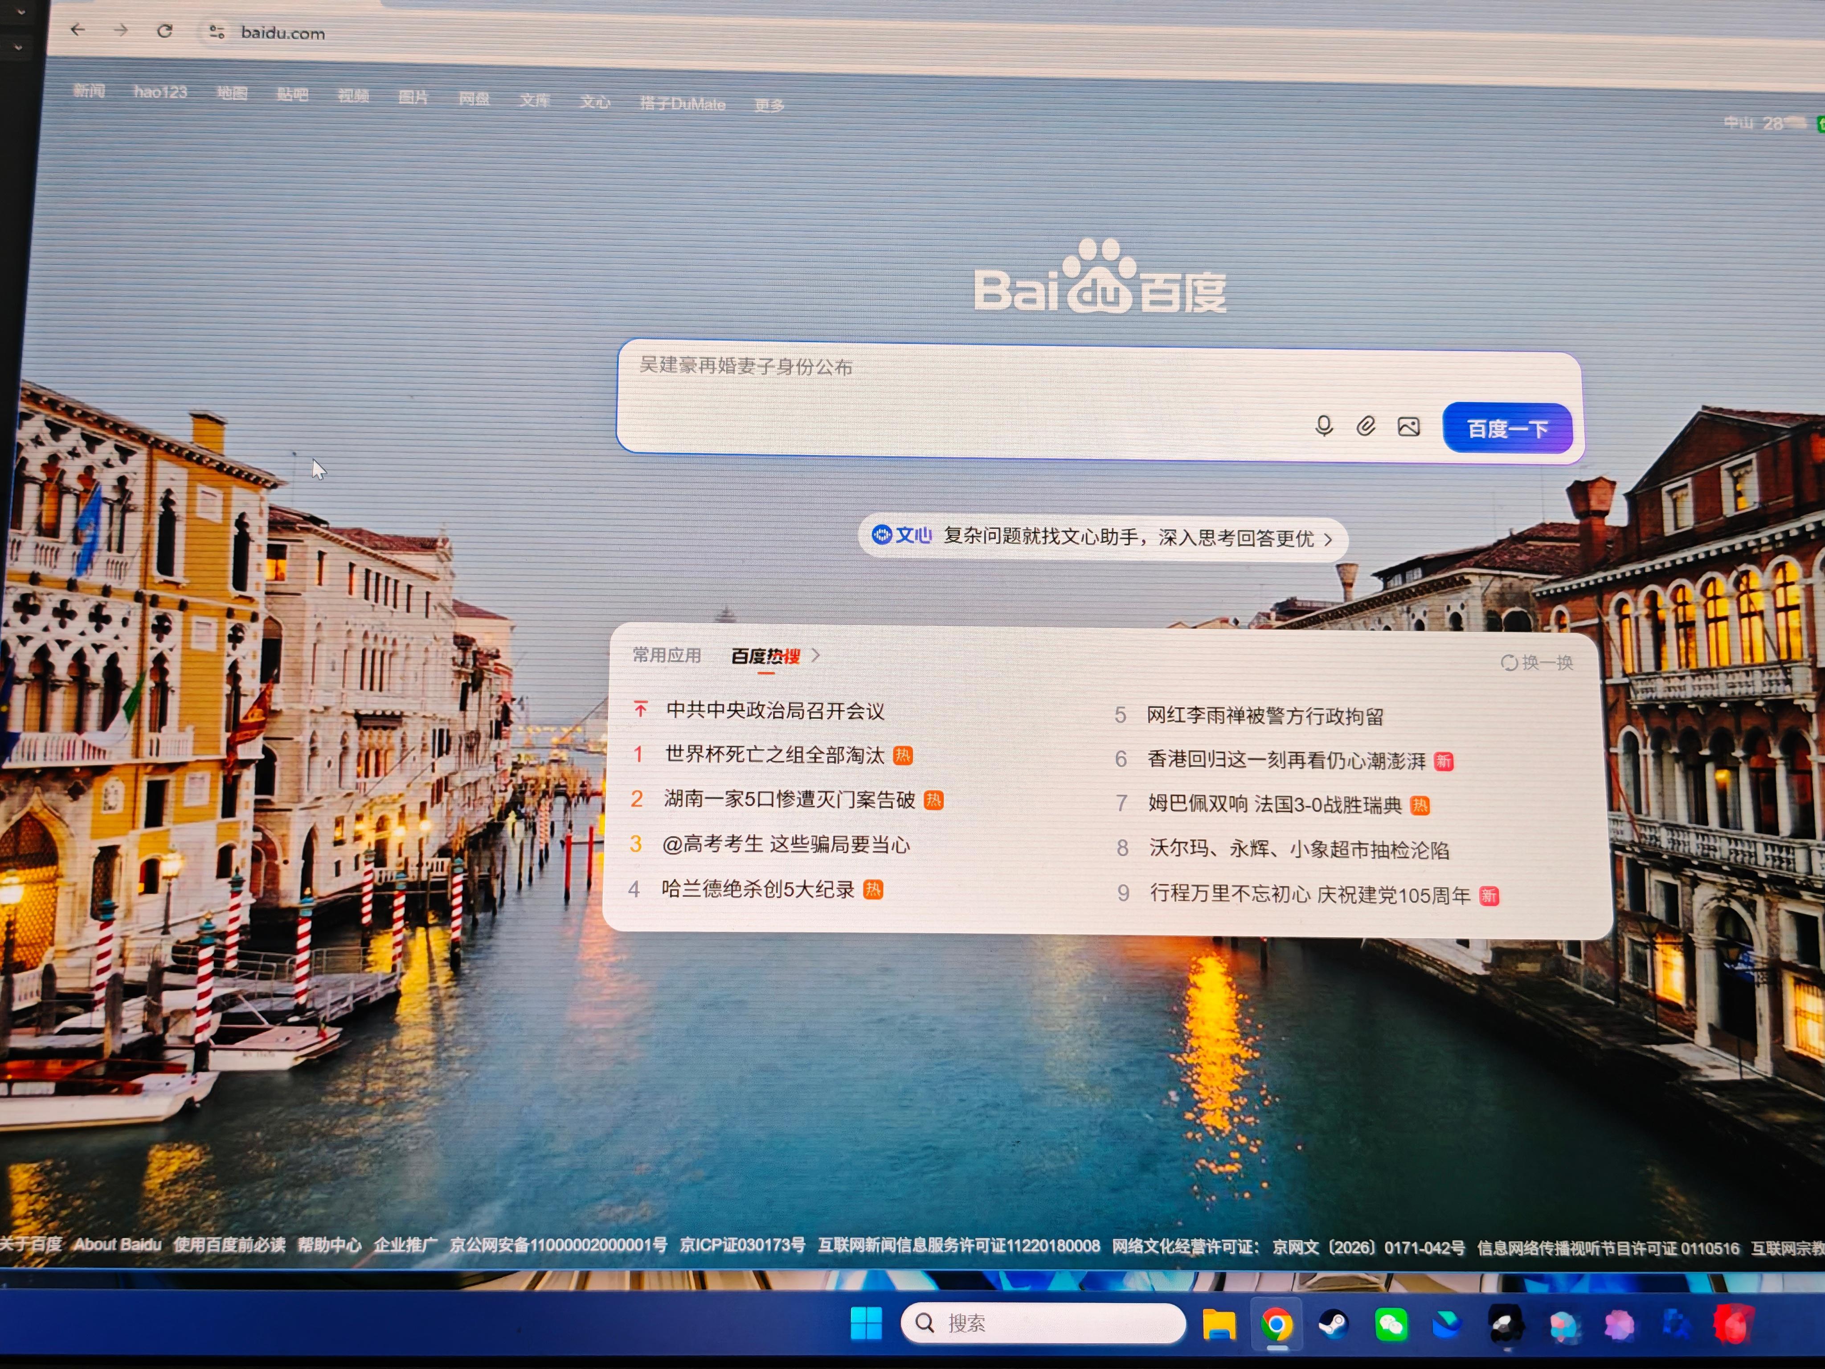Open 企业推广 footer link
This screenshot has width=1825, height=1369.
coord(405,1244)
